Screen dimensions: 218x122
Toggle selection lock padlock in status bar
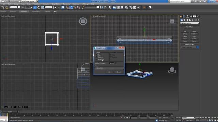point(124,118)
